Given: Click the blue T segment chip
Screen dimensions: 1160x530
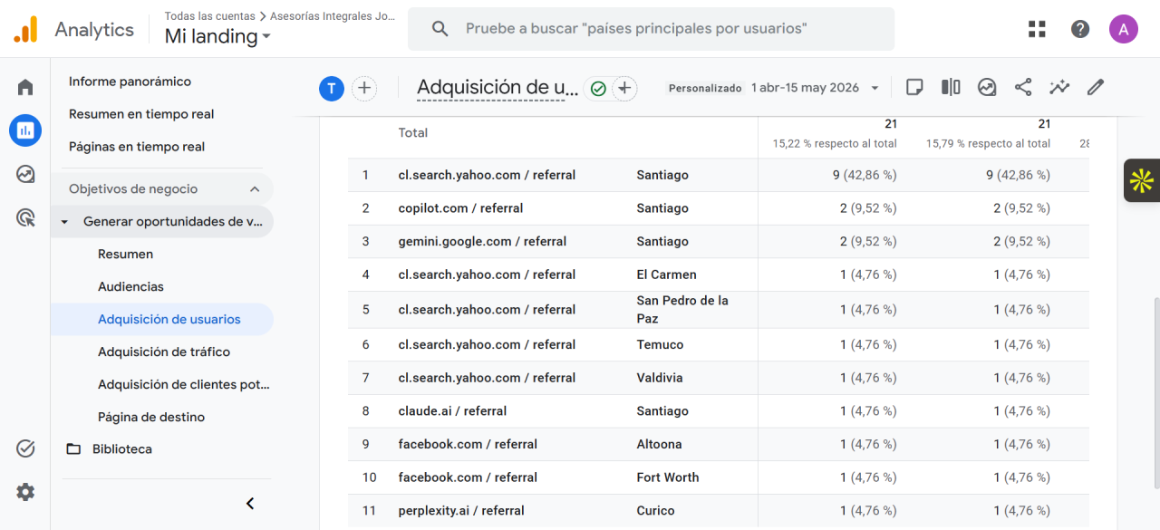Looking at the screenshot, I should point(332,88).
